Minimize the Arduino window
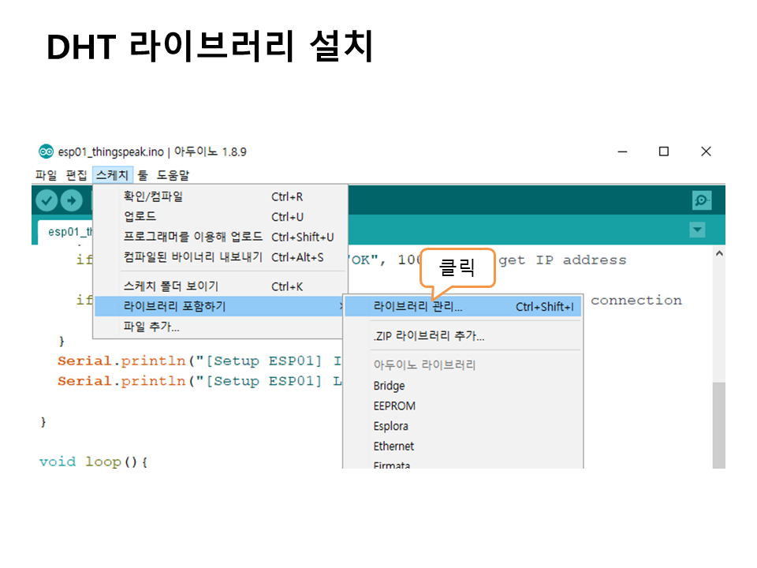 click(x=623, y=151)
